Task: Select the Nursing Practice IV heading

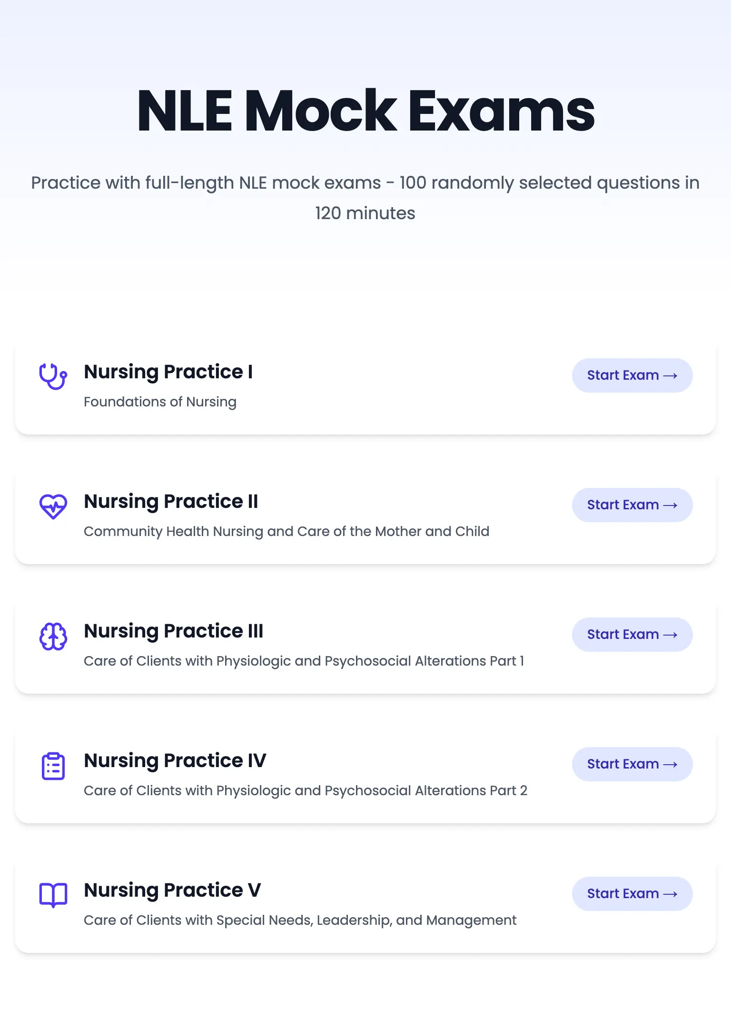Action: (x=175, y=761)
